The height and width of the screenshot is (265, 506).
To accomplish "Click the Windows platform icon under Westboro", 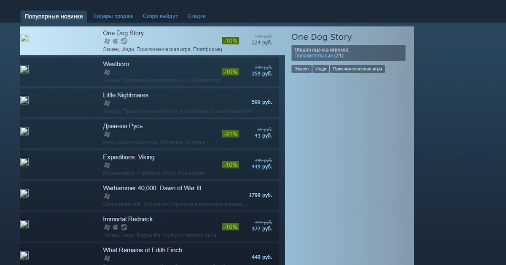I will (x=107, y=72).
